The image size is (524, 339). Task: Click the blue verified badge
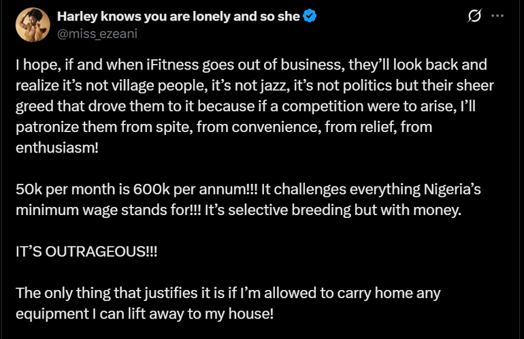tap(310, 16)
